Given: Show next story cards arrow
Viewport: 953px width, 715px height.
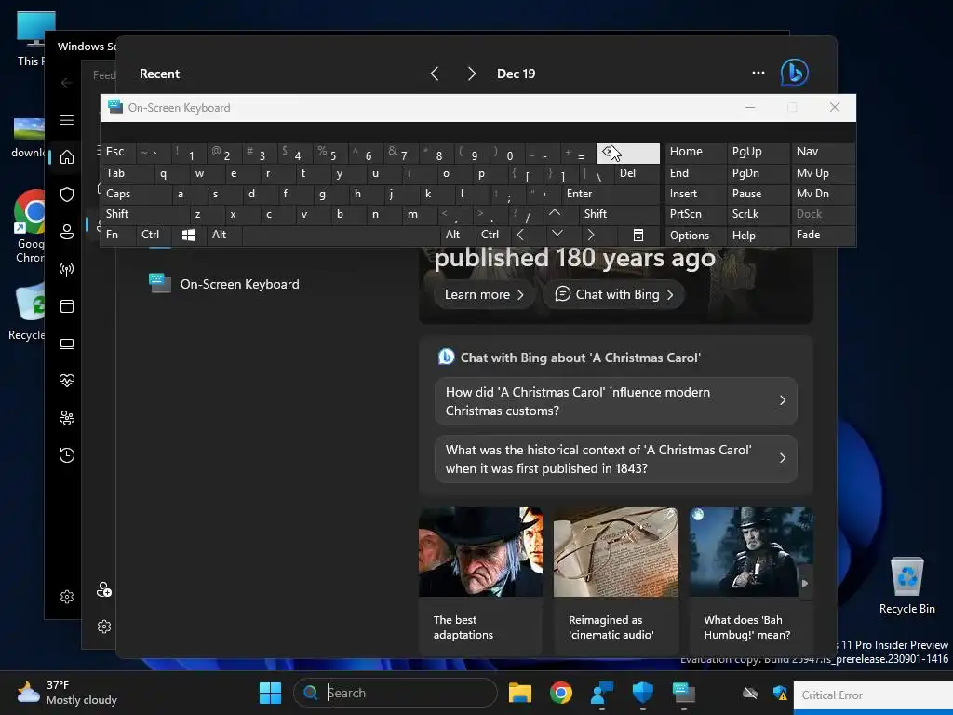Looking at the screenshot, I should 805,583.
